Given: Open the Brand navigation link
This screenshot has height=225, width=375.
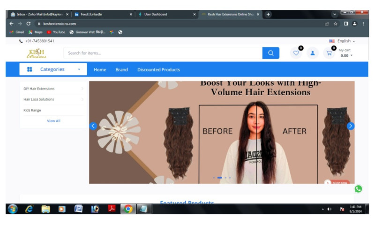Looking at the screenshot, I should 121,70.
